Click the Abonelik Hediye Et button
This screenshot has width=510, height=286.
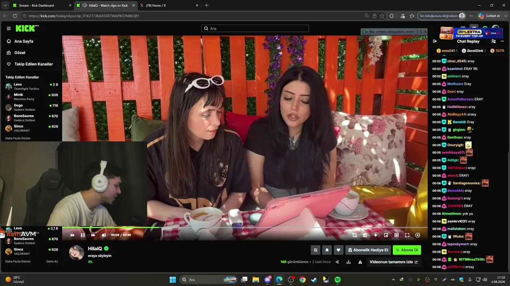(368, 250)
